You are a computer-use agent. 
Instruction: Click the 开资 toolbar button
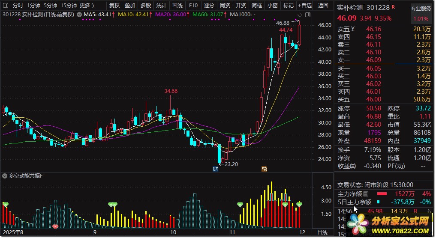pos(241,5)
